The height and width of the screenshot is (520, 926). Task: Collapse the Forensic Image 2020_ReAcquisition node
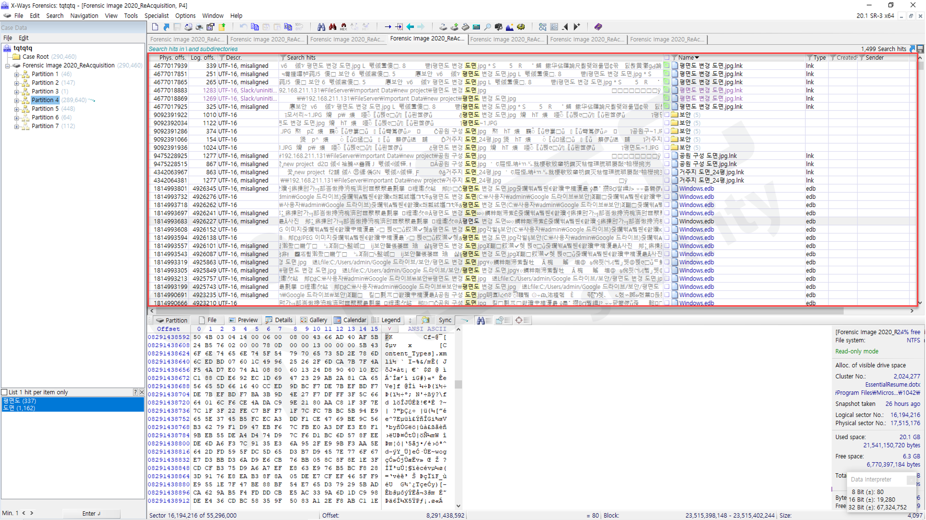pyautogui.click(x=7, y=66)
